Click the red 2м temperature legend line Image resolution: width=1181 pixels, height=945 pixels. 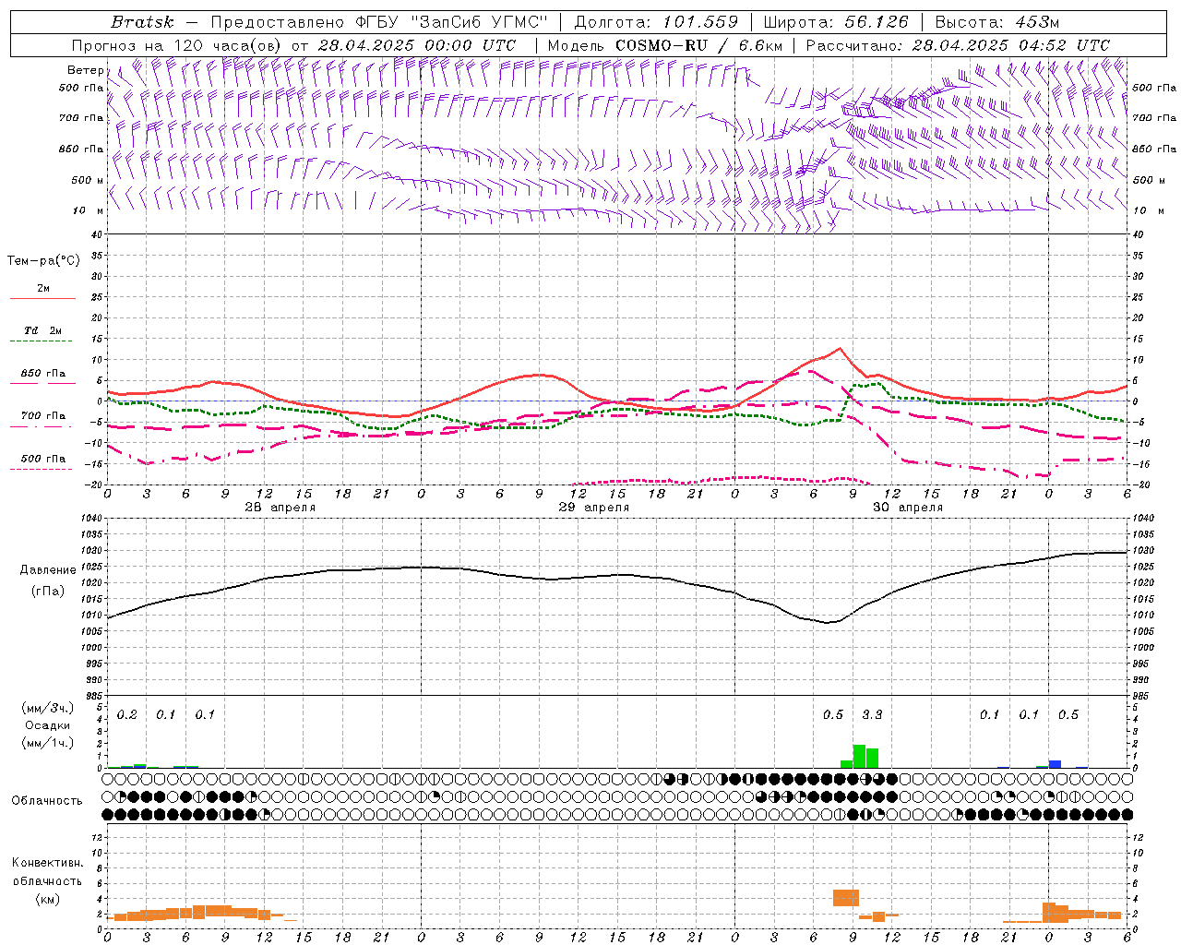pyautogui.click(x=42, y=299)
